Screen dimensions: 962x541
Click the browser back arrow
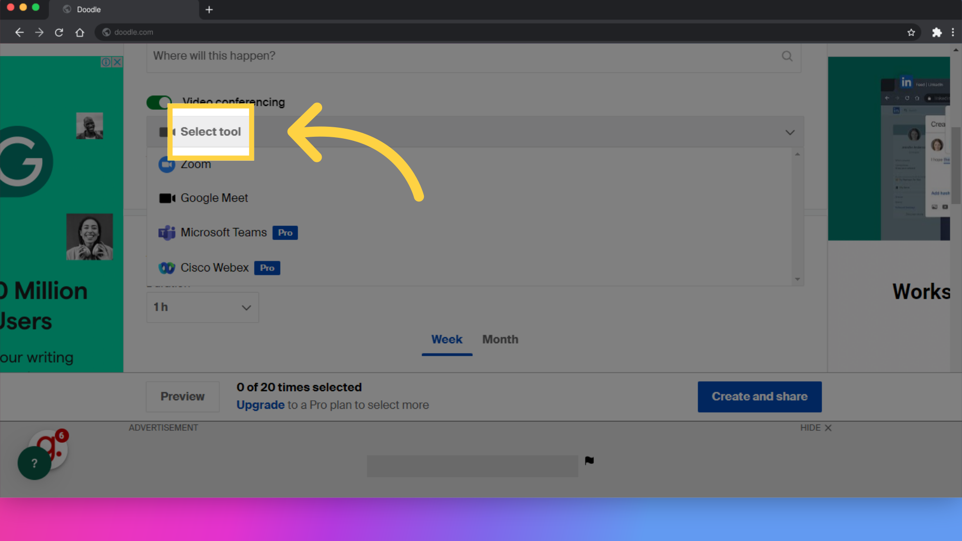(x=19, y=33)
